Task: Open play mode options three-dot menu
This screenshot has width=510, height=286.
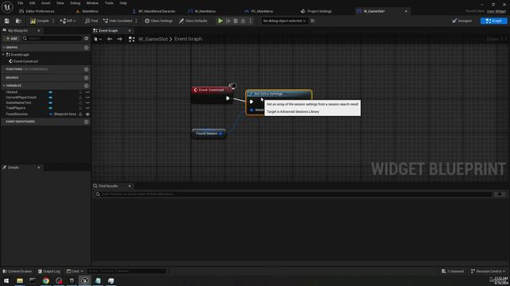Action: click(x=250, y=21)
